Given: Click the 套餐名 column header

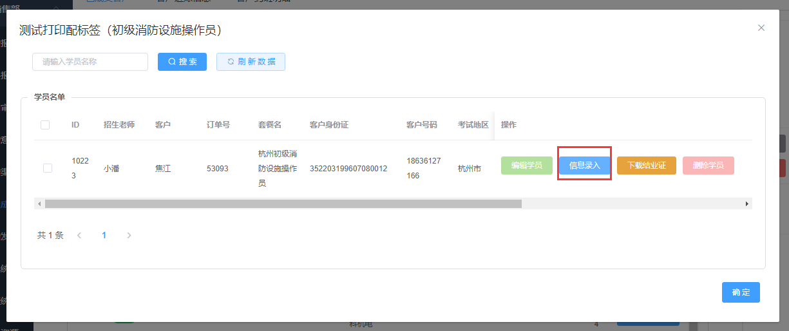Looking at the screenshot, I should 270,125.
